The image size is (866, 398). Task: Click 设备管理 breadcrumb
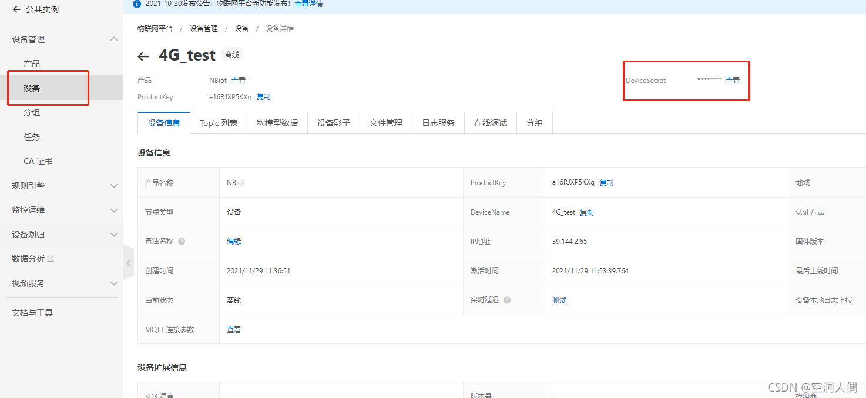[x=204, y=28]
